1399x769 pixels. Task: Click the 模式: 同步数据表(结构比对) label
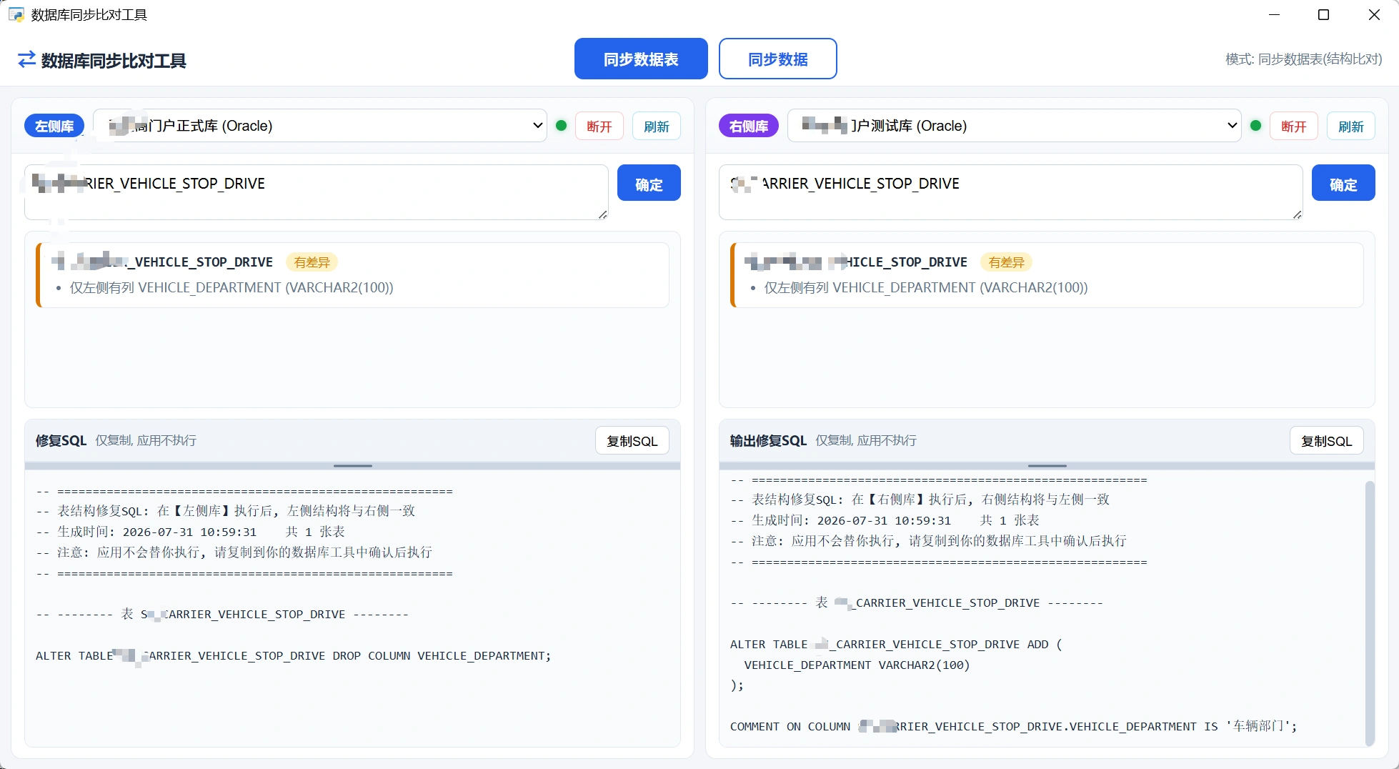click(x=1303, y=59)
